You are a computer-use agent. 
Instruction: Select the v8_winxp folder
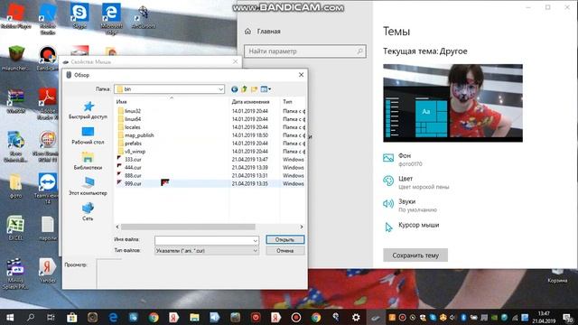[135, 152]
